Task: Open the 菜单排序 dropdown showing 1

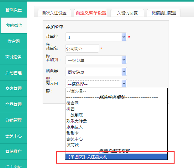Action: (x=96, y=37)
